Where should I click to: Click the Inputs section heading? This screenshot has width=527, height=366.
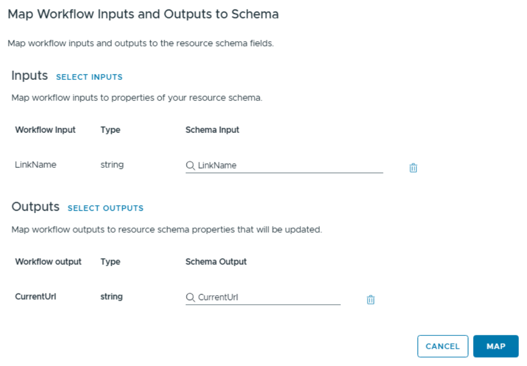click(30, 75)
